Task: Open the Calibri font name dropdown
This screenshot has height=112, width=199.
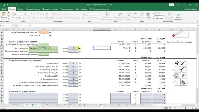Action: click(23, 14)
